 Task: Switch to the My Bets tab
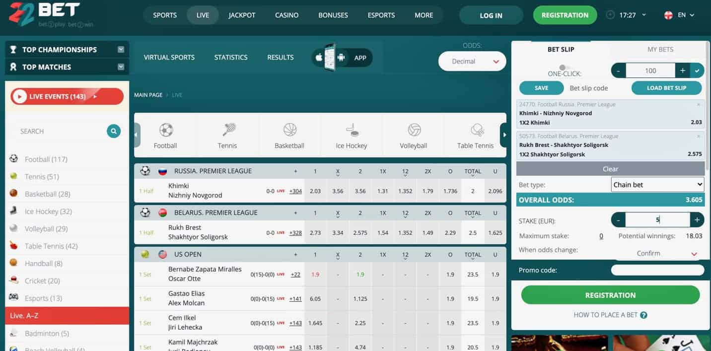(660, 49)
